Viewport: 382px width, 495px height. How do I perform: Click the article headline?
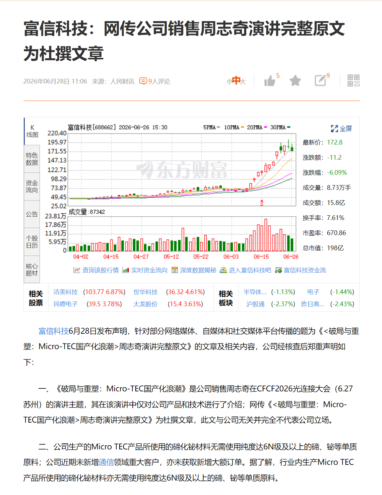point(184,41)
